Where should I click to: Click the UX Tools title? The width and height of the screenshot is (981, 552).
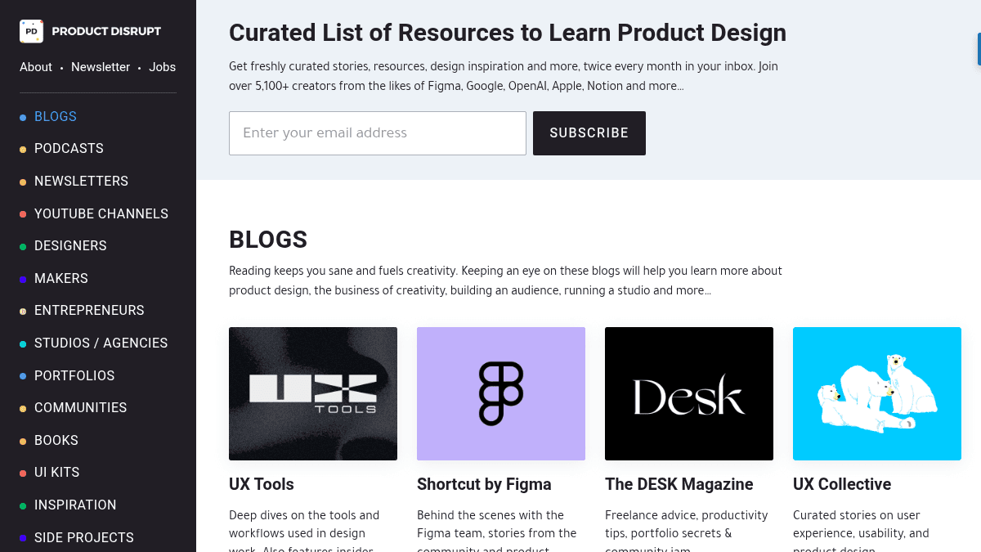(x=262, y=484)
